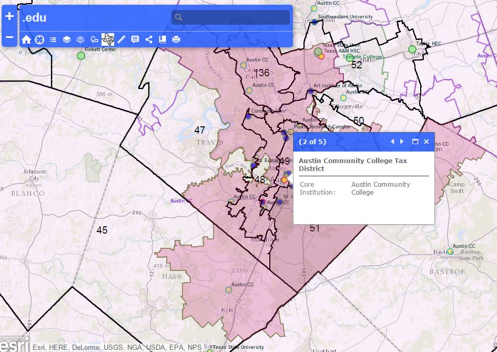Open the comment speech-bubble tool
Image resolution: width=497 pixels, height=352 pixels.
click(135, 39)
